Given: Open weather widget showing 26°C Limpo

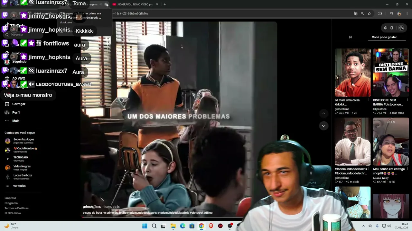Looking at the screenshot, I should point(11,226).
